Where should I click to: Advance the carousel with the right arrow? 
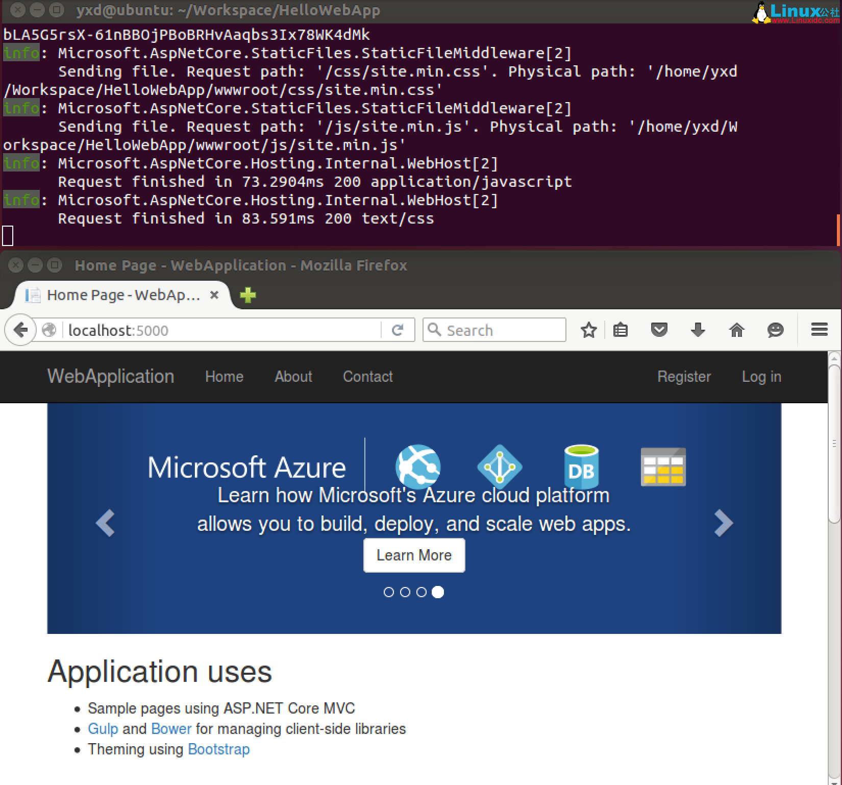724,522
